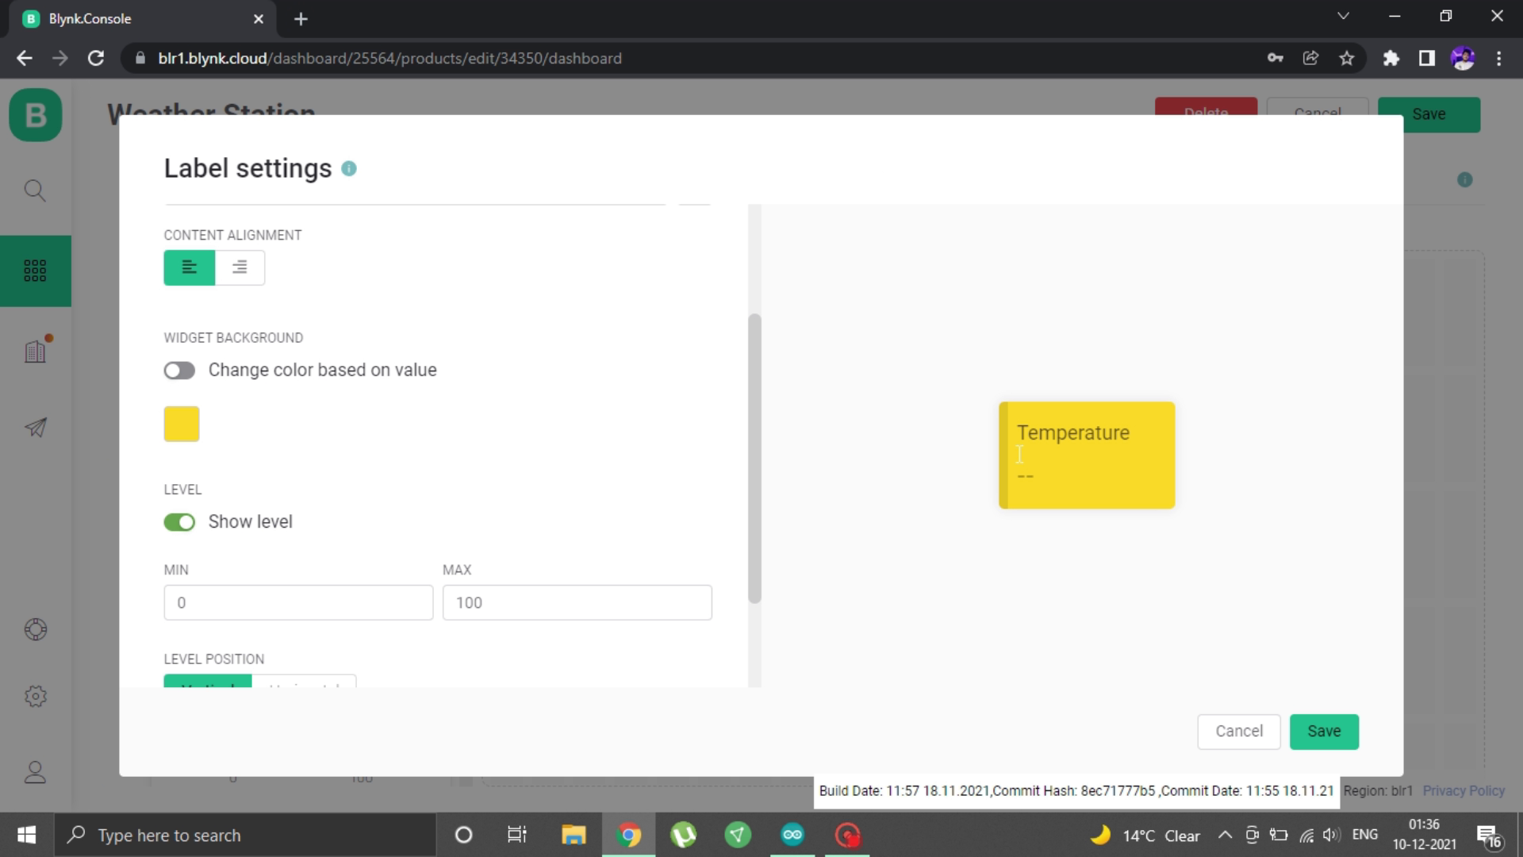
Task: Open the templates grid icon in sidebar
Action: click(35, 271)
